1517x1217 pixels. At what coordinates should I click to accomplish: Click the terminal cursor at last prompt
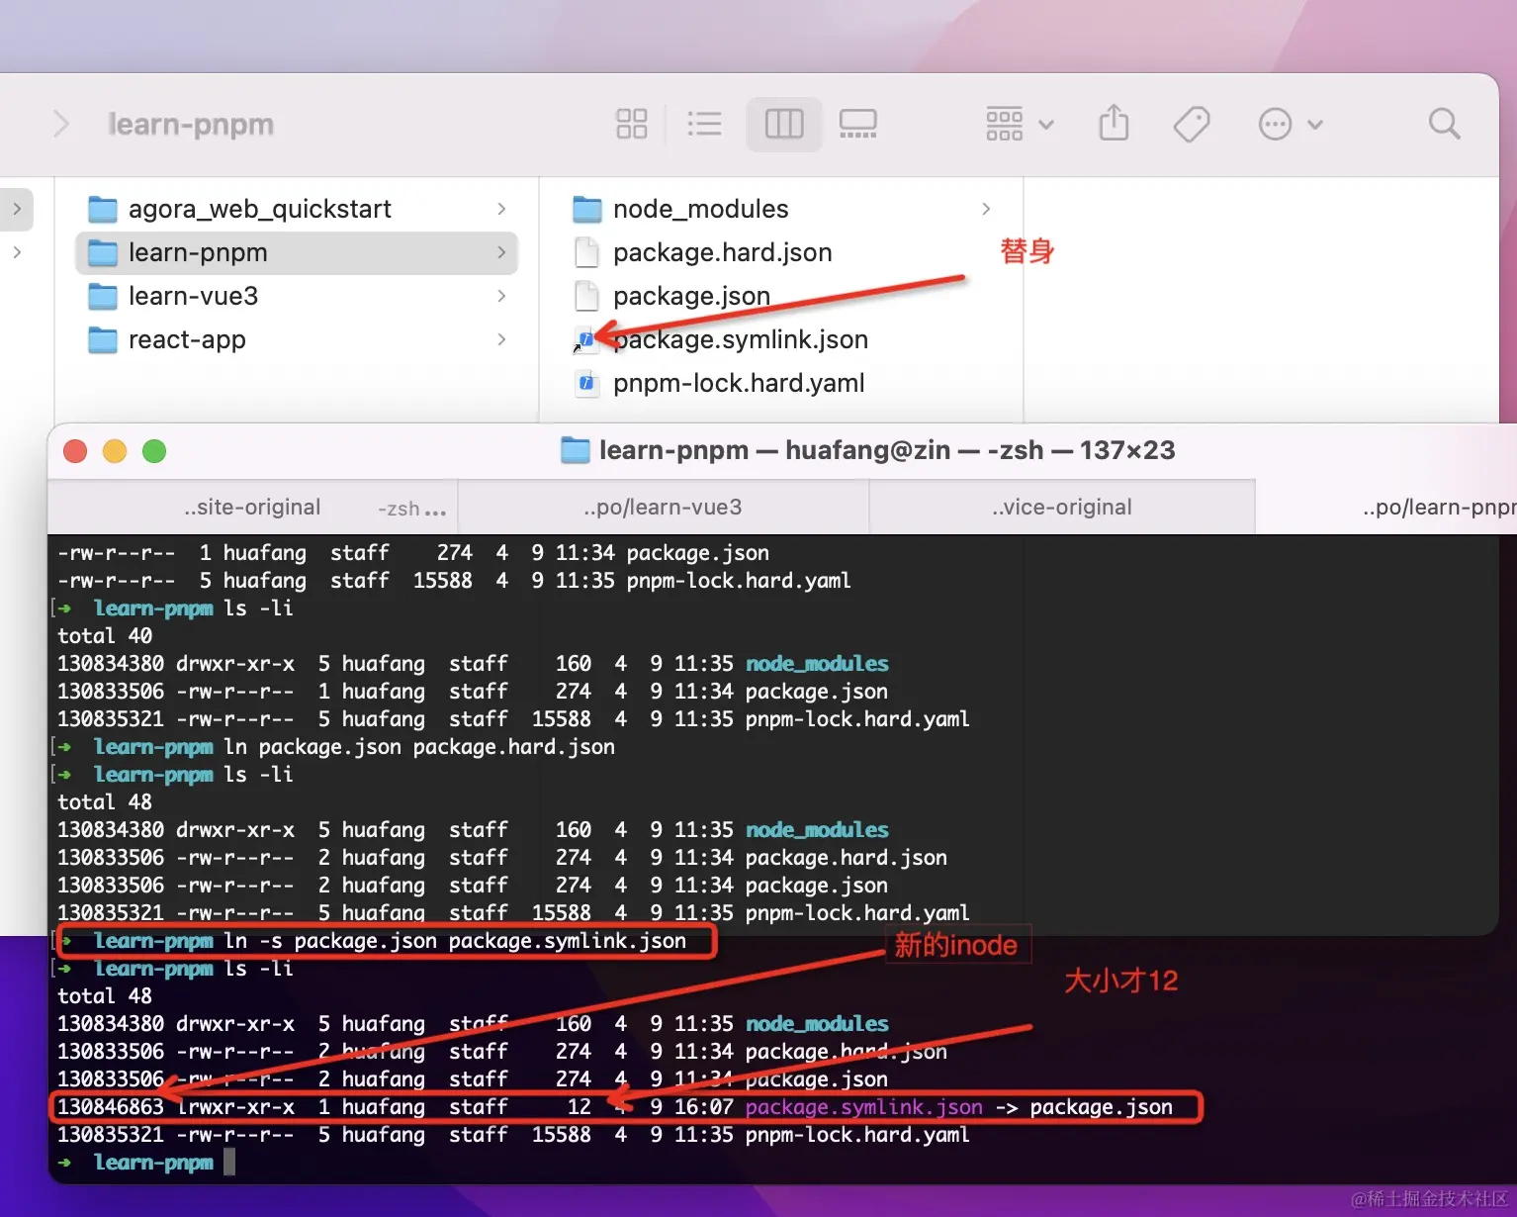pyautogui.click(x=229, y=1162)
